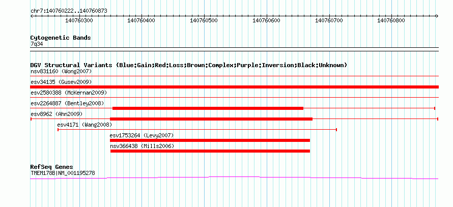453x207 pixels.
Task: Click the thin red esv2580388 variant line
Action: [x=234, y=98]
